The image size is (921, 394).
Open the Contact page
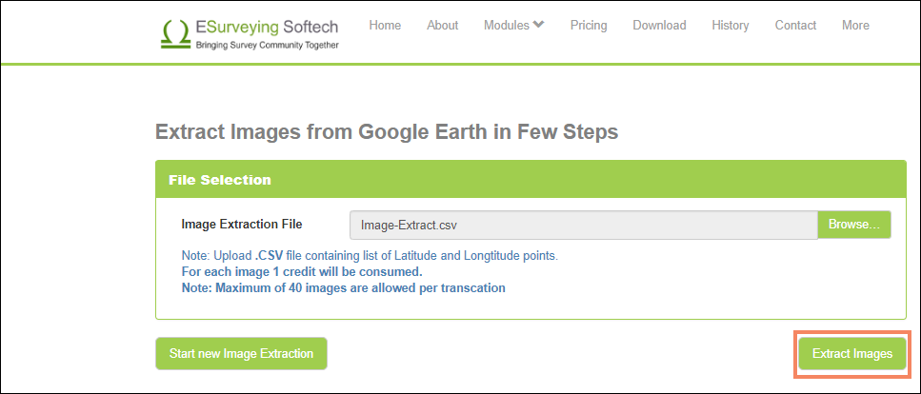pos(795,26)
